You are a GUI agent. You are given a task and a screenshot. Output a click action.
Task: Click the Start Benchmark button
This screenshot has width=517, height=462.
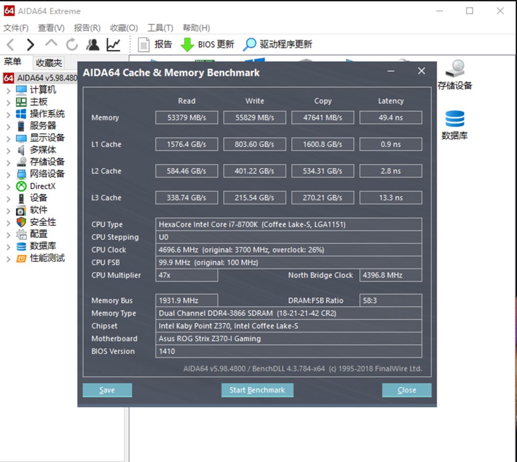coord(257,390)
